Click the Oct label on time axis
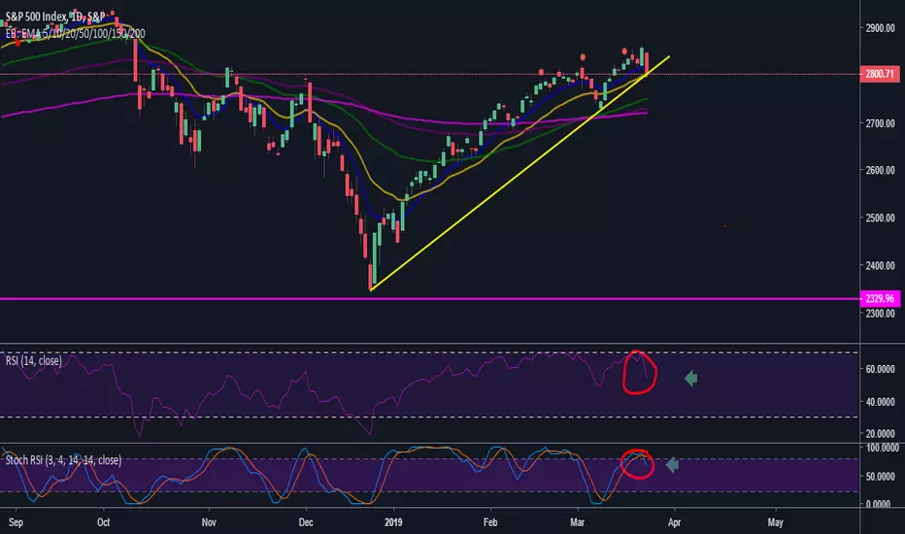This screenshot has height=534, width=905. click(103, 522)
